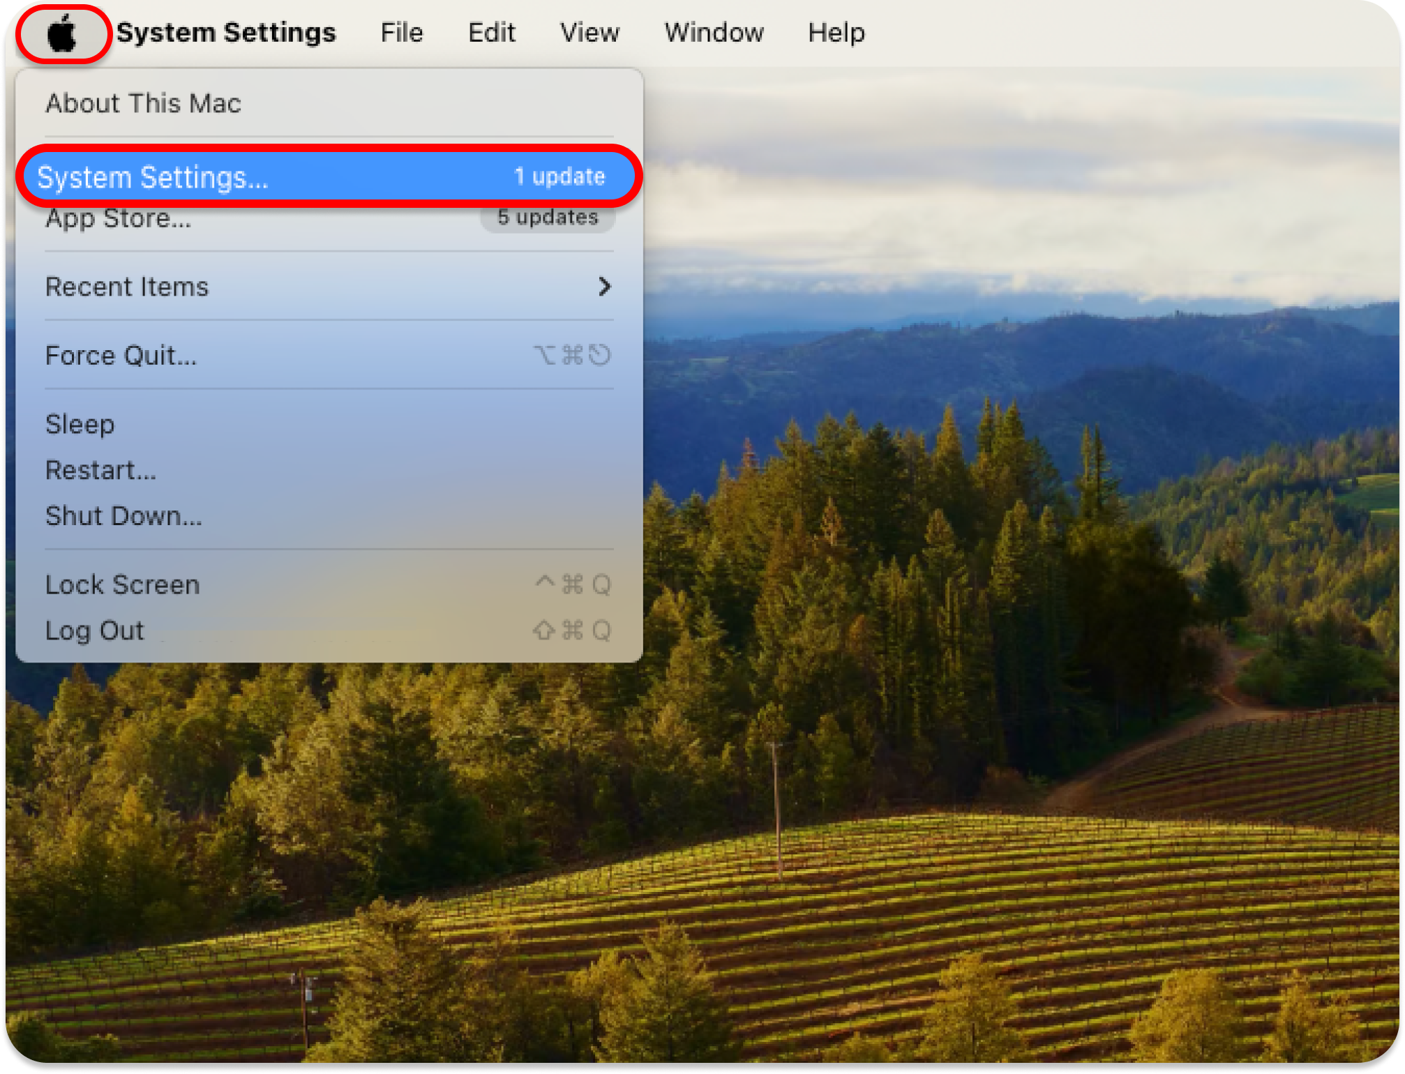Open About This Mac
The image size is (1405, 1074).
(143, 103)
